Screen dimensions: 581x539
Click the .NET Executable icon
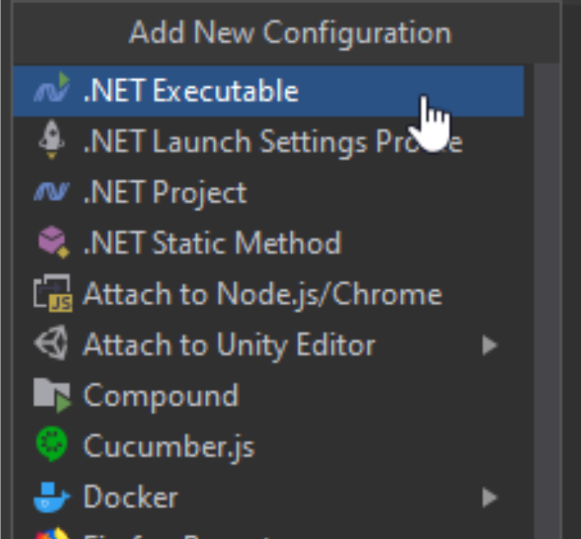(x=51, y=88)
